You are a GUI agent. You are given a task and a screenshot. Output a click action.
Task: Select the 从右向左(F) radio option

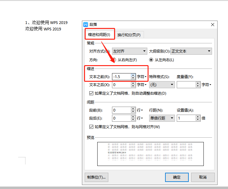tap(125, 60)
